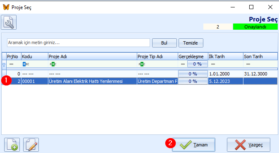The height and width of the screenshot is (153, 279).
Task: Click Gerçekleşme filter 0 % progress box
Action: coord(197,64)
